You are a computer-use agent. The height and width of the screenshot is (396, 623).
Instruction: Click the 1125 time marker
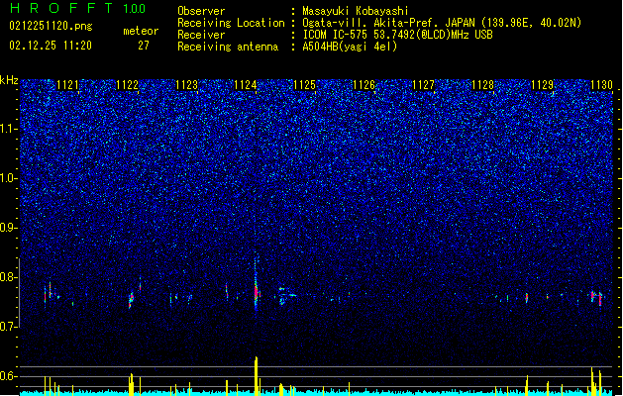click(x=304, y=85)
